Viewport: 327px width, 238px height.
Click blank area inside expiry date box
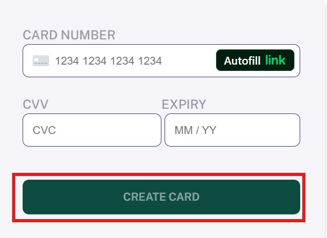258,130
